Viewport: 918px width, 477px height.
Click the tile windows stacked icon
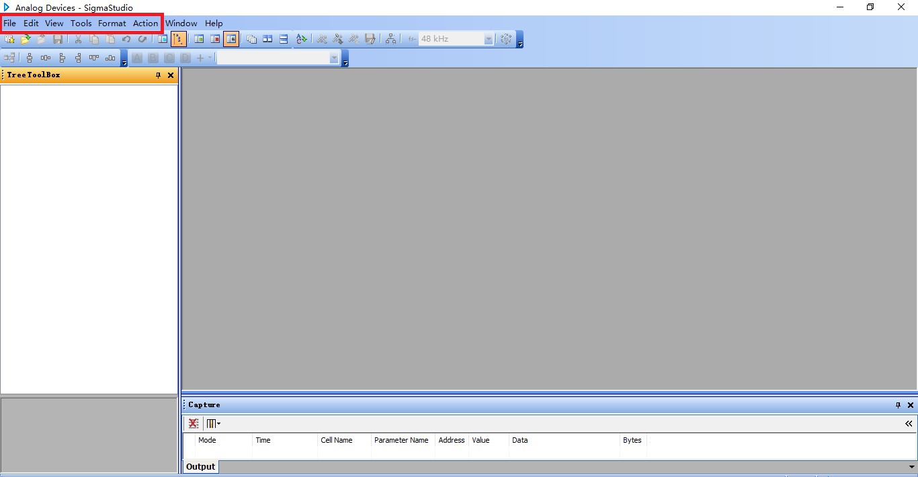pos(284,39)
